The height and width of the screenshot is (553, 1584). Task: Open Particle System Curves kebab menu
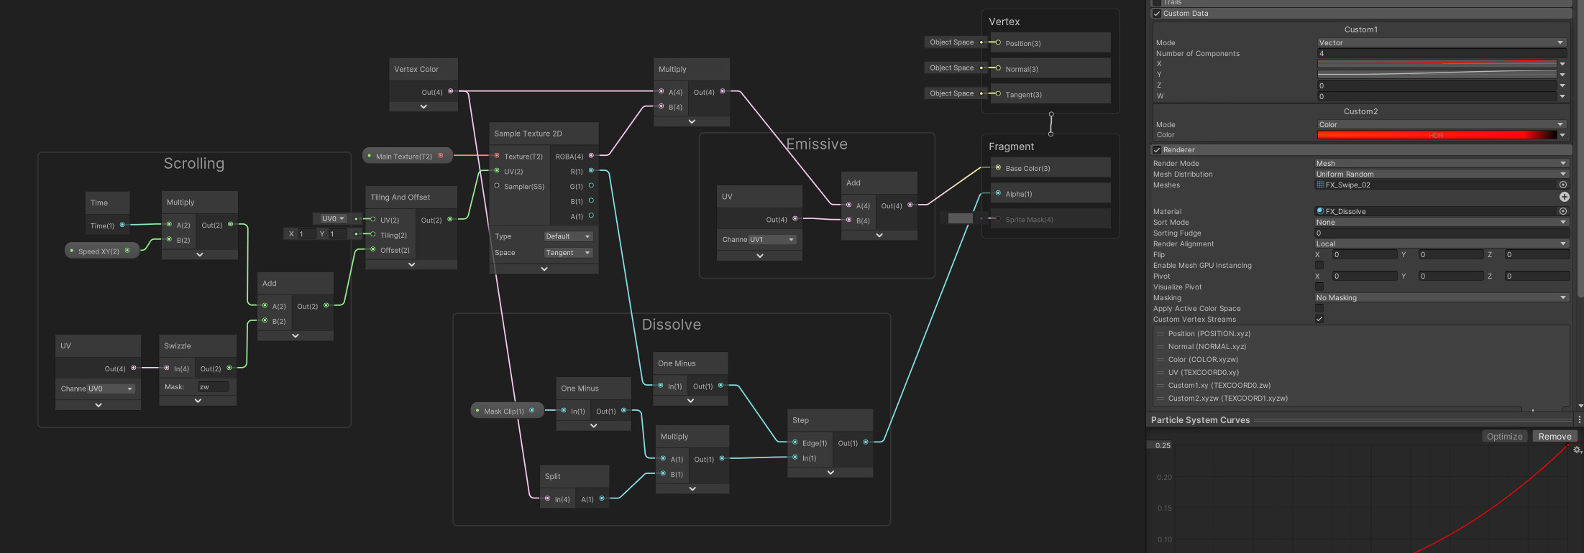point(1580,419)
